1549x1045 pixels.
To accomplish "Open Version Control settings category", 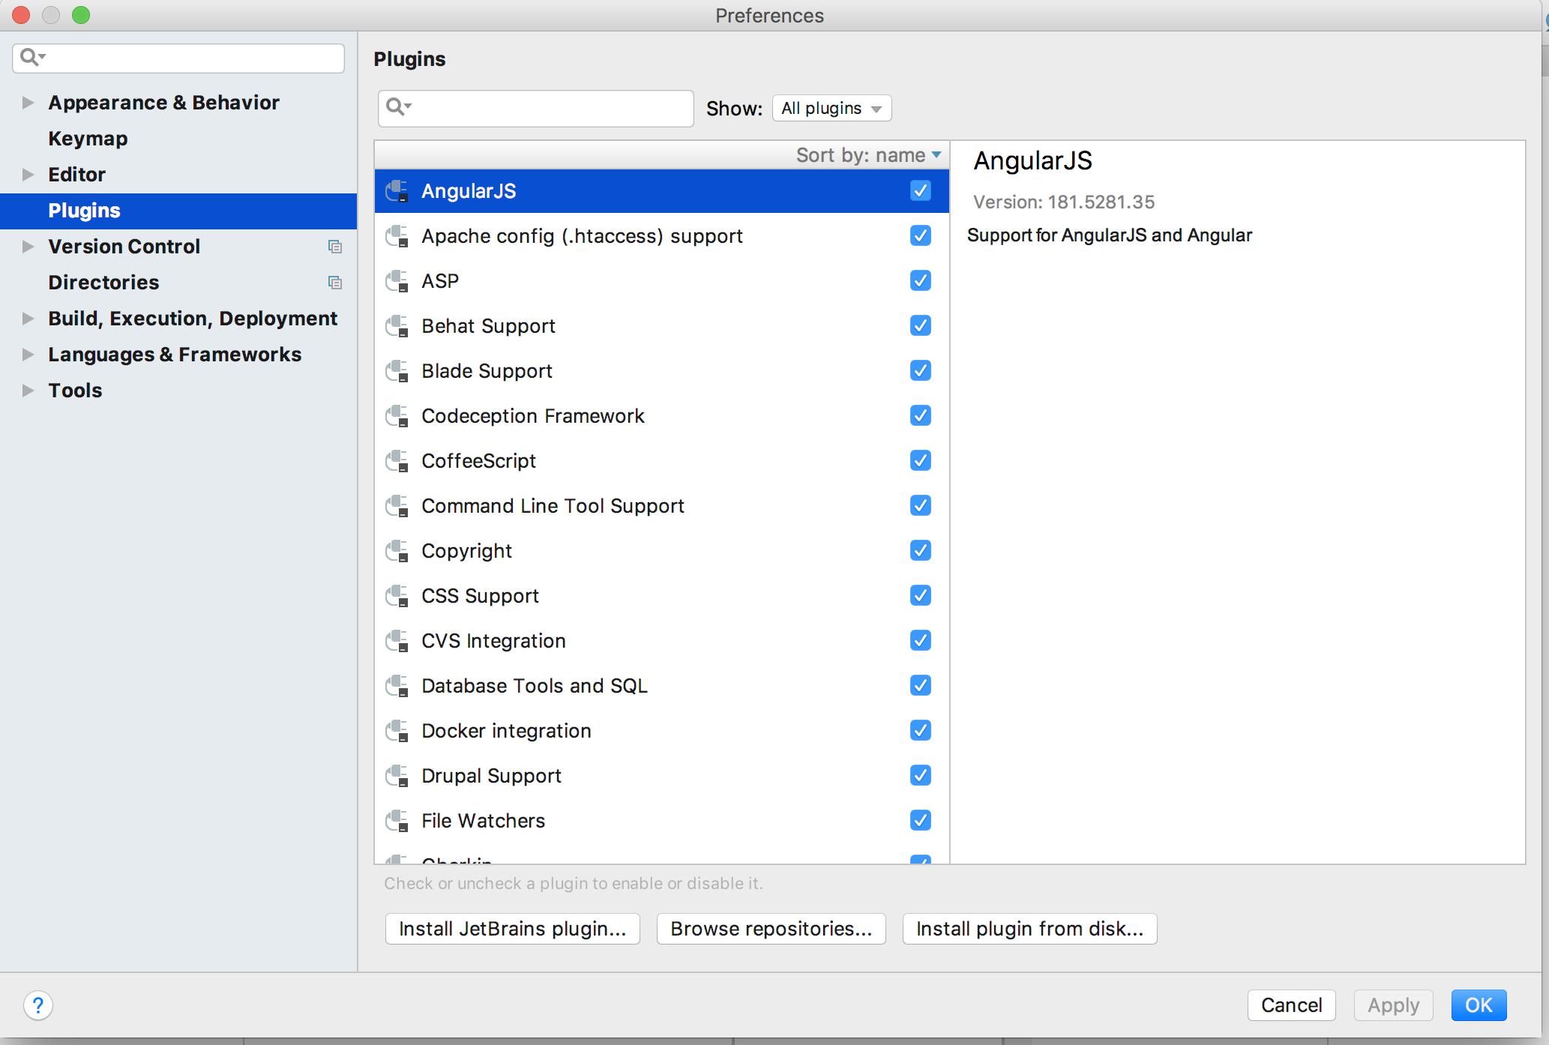I will click(x=124, y=247).
